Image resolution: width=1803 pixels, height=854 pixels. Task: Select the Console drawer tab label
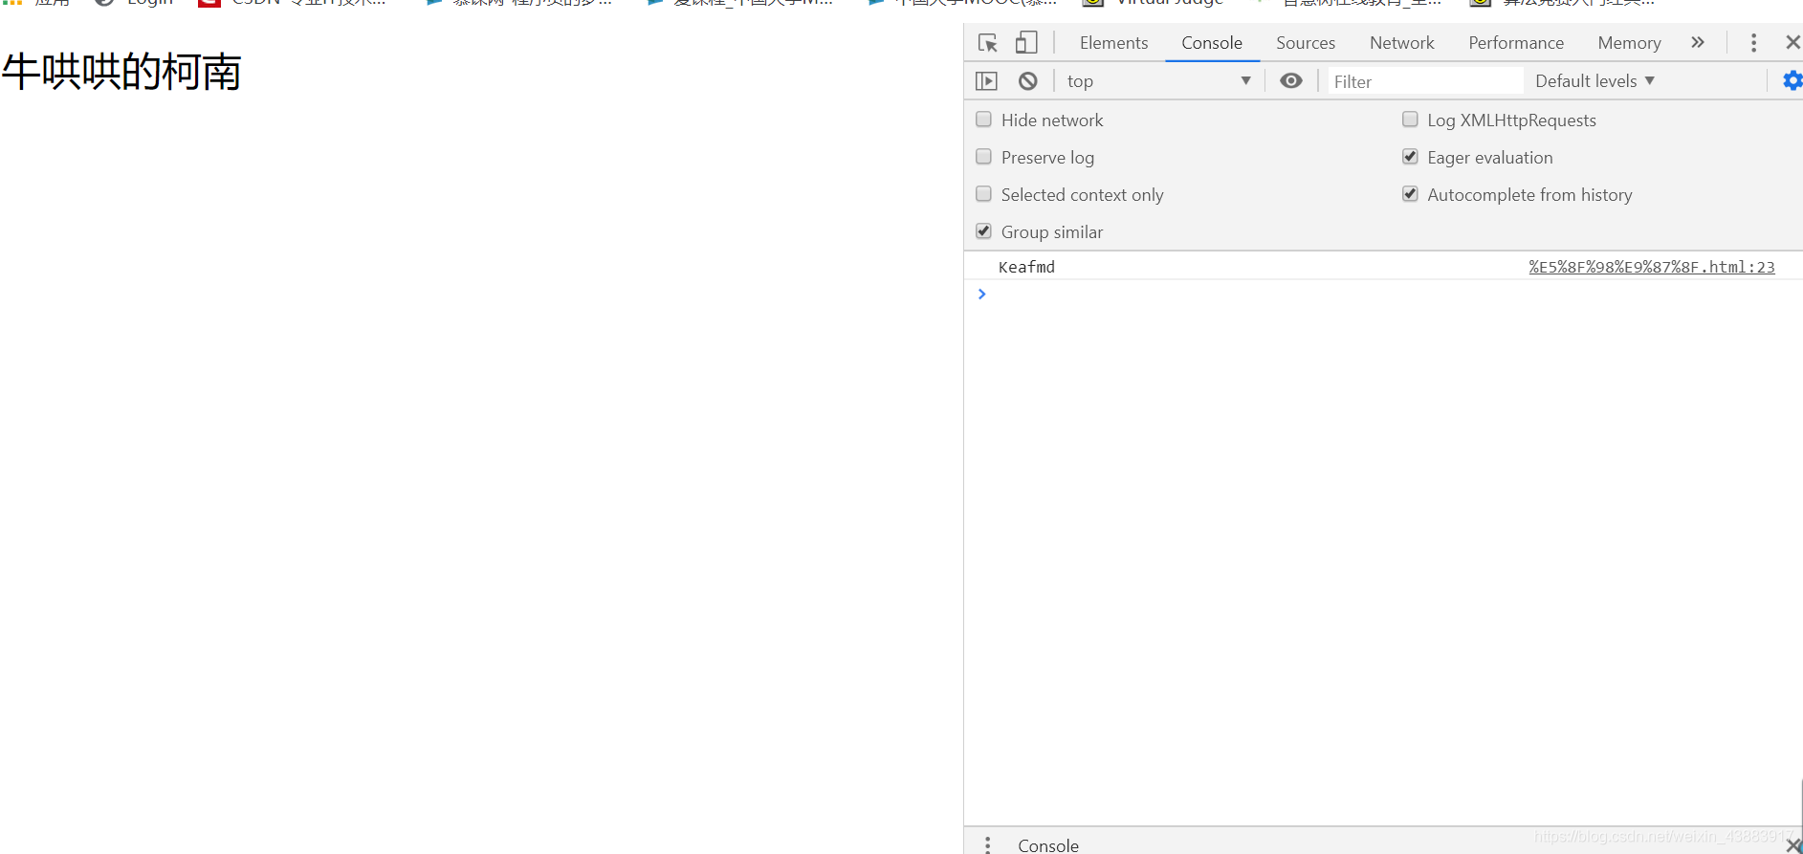(1048, 845)
